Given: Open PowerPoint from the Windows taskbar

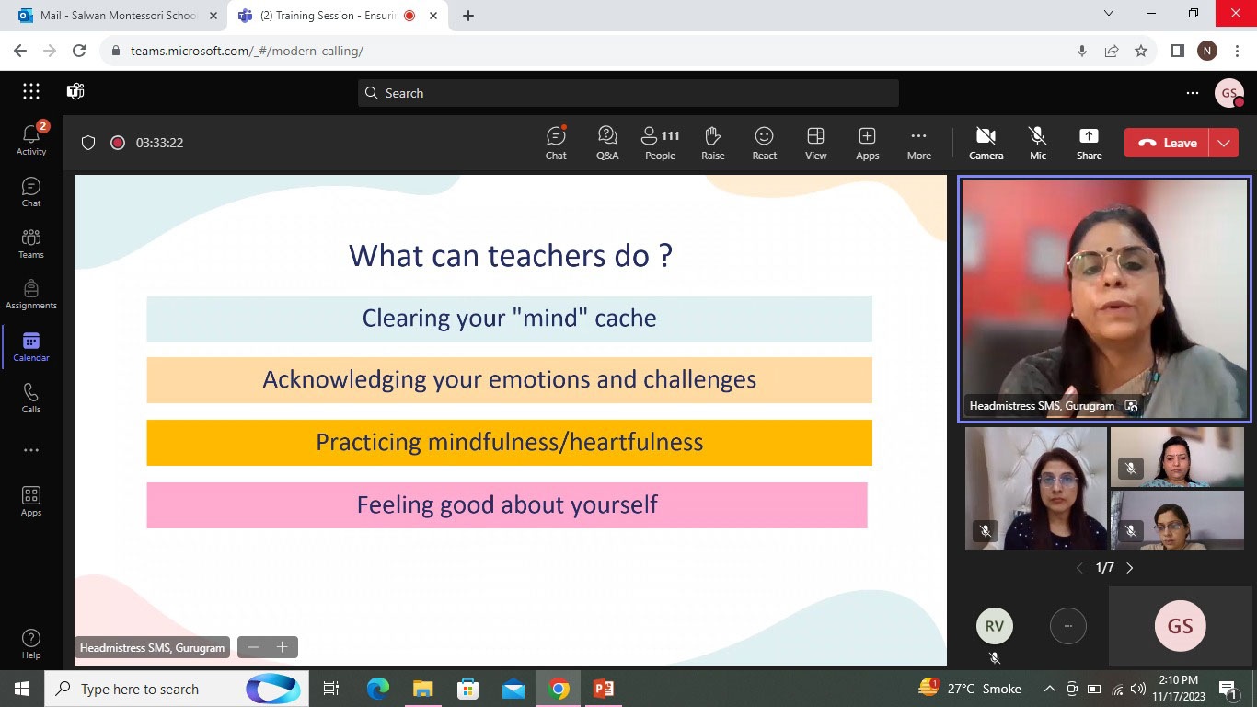Looking at the screenshot, I should click(603, 689).
